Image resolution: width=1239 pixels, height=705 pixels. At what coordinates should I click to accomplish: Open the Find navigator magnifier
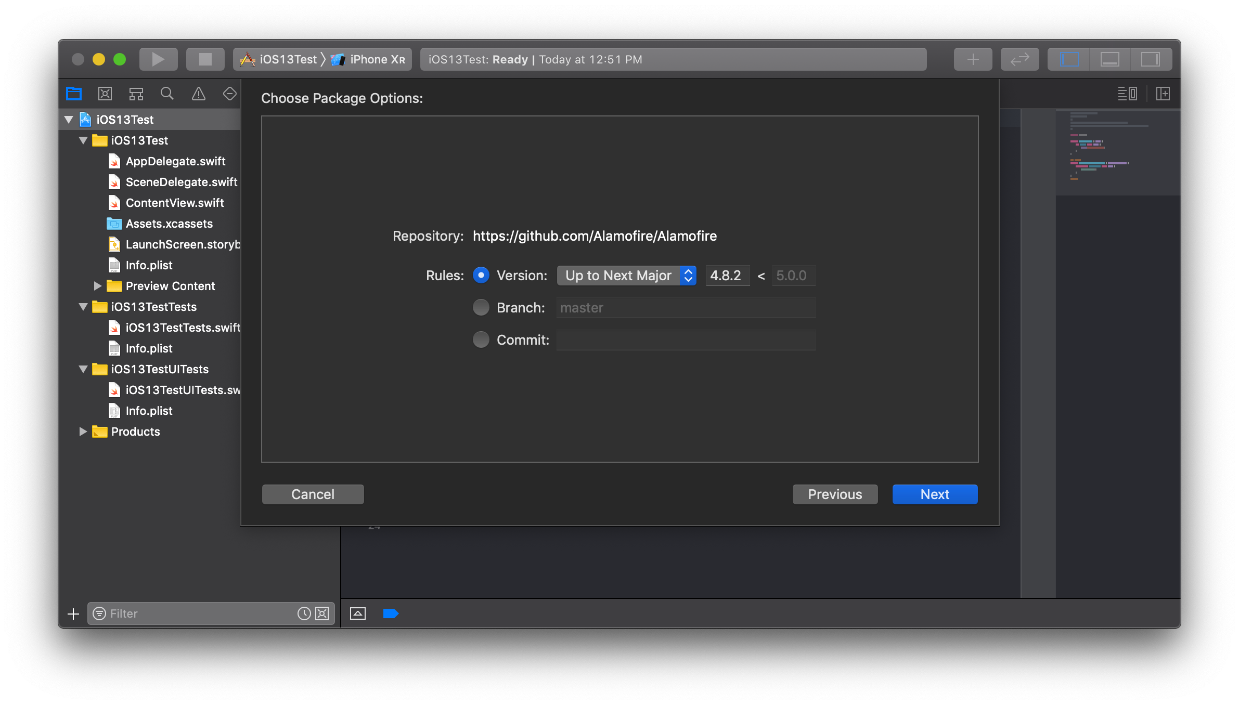coord(167,94)
